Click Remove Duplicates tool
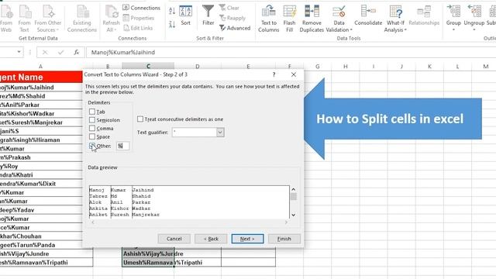Viewport: 496px width, 279px height. [312, 19]
